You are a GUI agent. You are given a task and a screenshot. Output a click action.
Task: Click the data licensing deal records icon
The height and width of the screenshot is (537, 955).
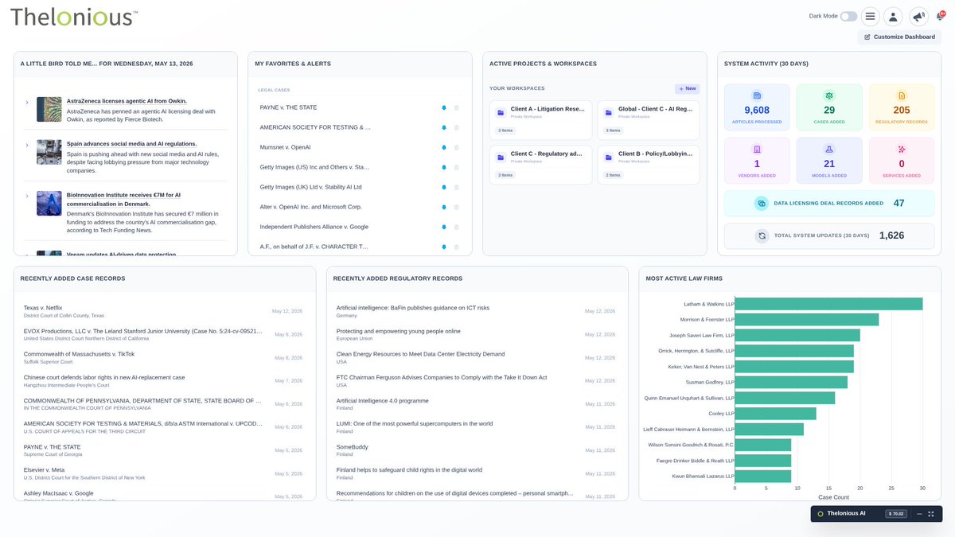(x=761, y=204)
